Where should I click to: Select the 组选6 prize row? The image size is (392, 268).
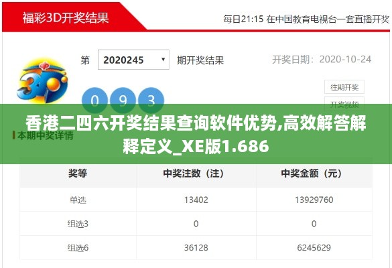(196, 247)
